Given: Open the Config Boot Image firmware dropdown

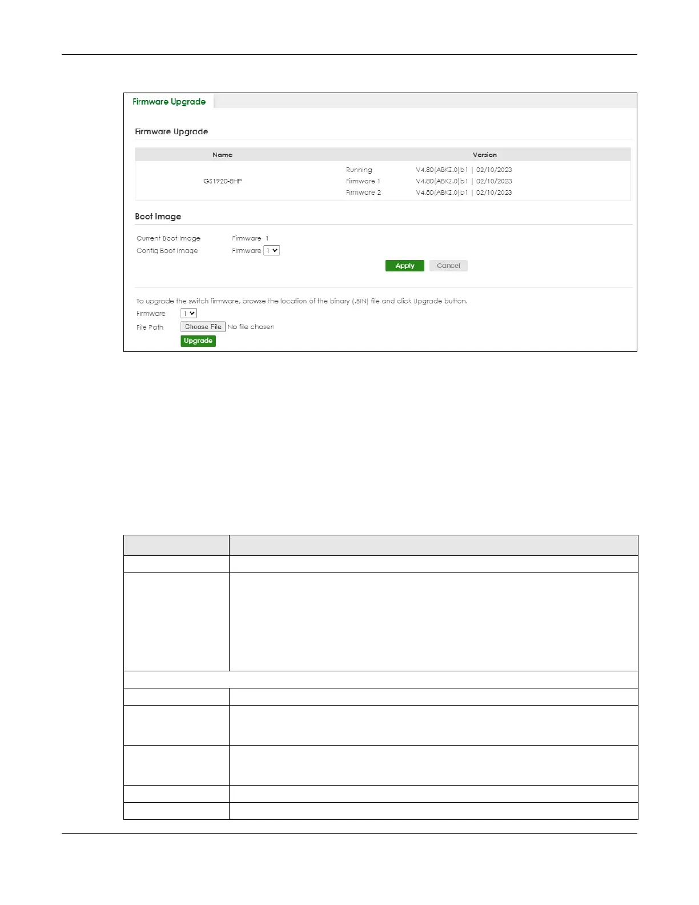Looking at the screenshot, I should (272, 250).
